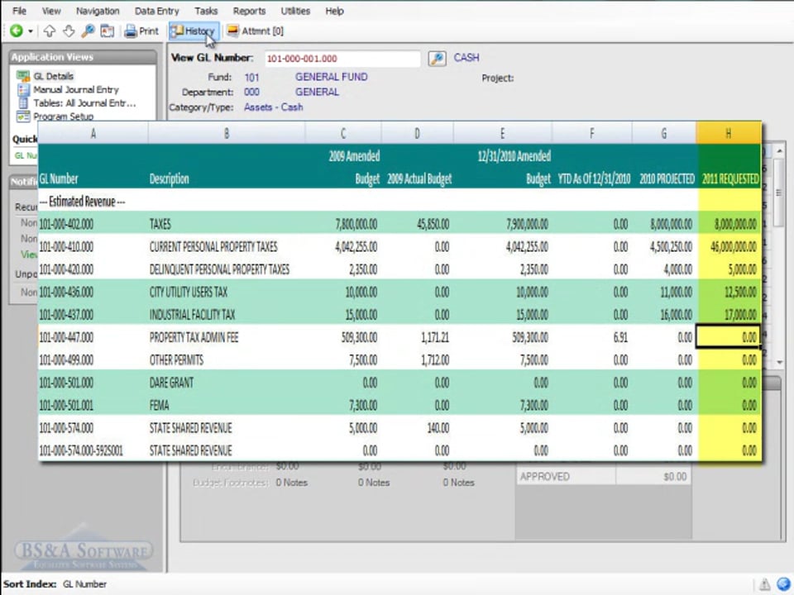
Task: Open the dropdown arrow beside the back button
Action: tap(31, 31)
